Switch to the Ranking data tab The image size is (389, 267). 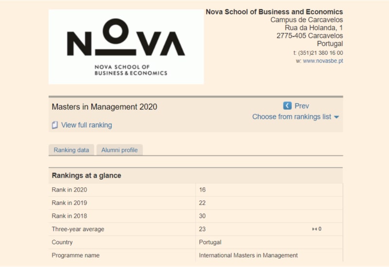(x=71, y=150)
